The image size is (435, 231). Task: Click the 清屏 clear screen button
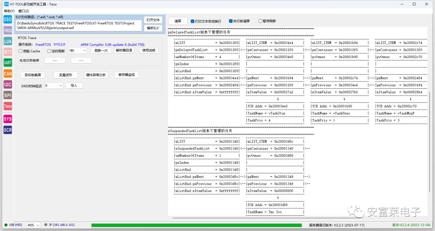pos(178,21)
